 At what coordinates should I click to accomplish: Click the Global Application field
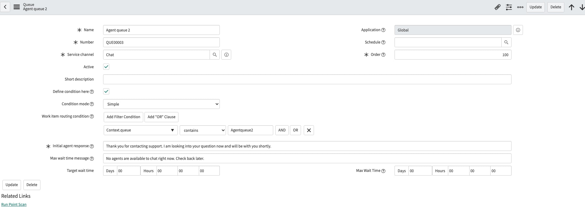tap(453, 30)
